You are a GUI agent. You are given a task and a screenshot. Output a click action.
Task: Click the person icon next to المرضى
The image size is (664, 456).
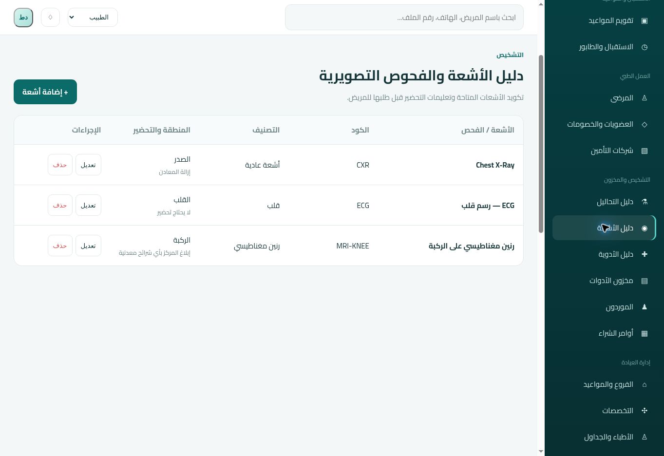pyautogui.click(x=645, y=98)
